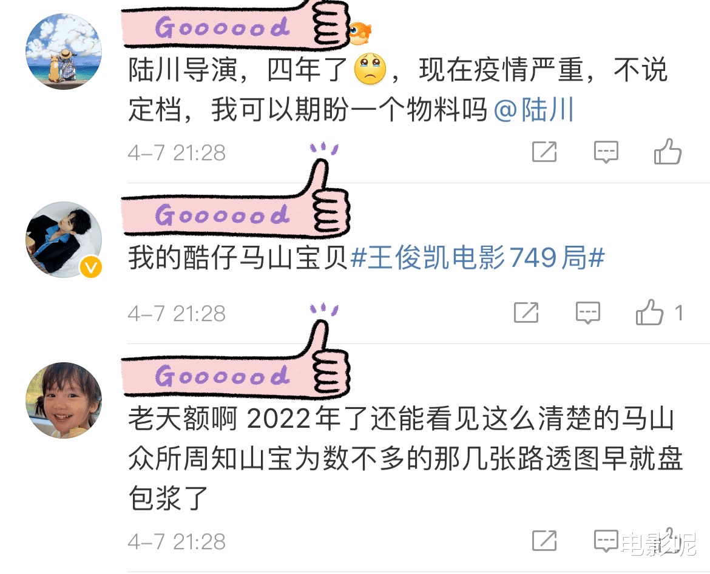Open the 老天额啊 2022年 comment text
The width and height of the screenshot is (710, 574).
[x=406, y=458]
